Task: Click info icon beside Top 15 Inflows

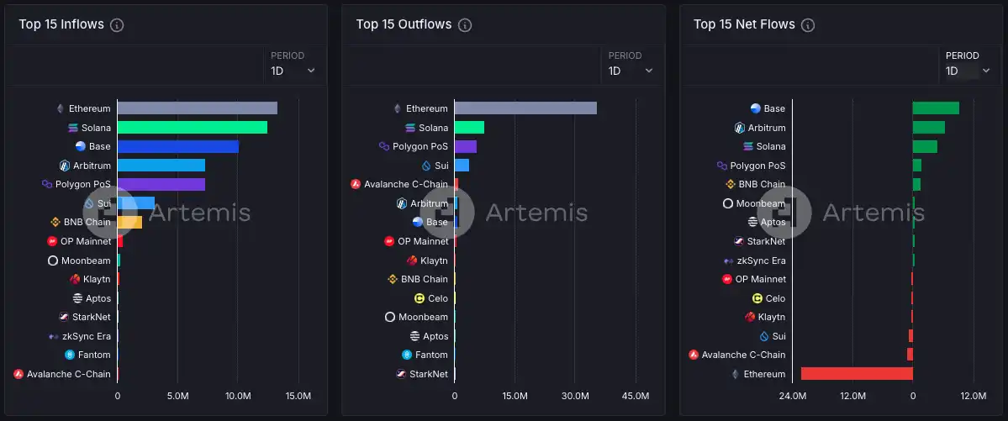Action: click(x=117, y=25)
